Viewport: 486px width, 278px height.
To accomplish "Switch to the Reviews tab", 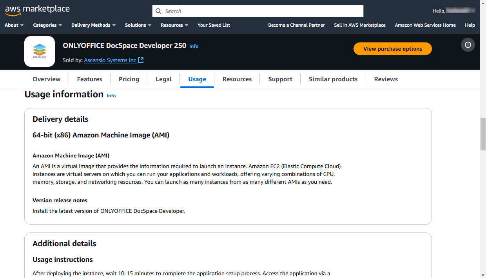I will point(386,79).
